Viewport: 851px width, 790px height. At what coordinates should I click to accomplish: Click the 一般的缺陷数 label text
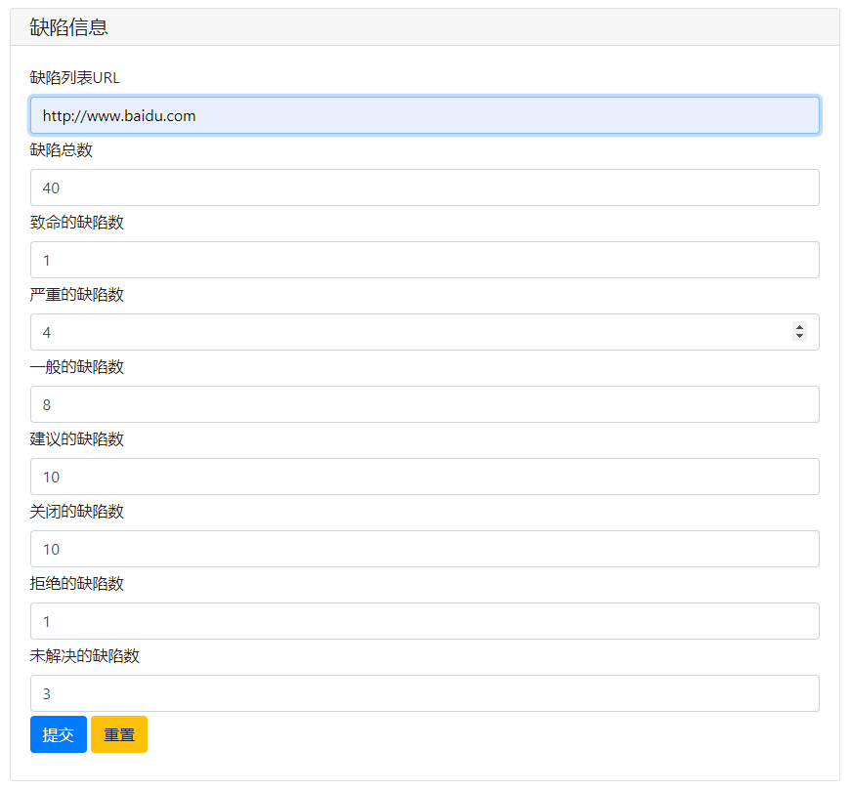pyautogui.click(x=76, y=367)
